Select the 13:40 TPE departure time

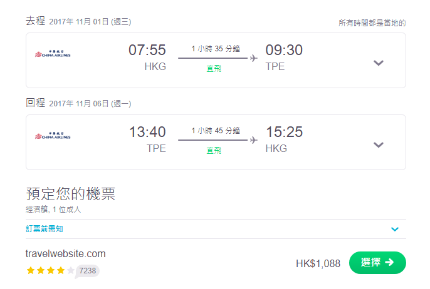pyautogui.click(x=147, y=132)
